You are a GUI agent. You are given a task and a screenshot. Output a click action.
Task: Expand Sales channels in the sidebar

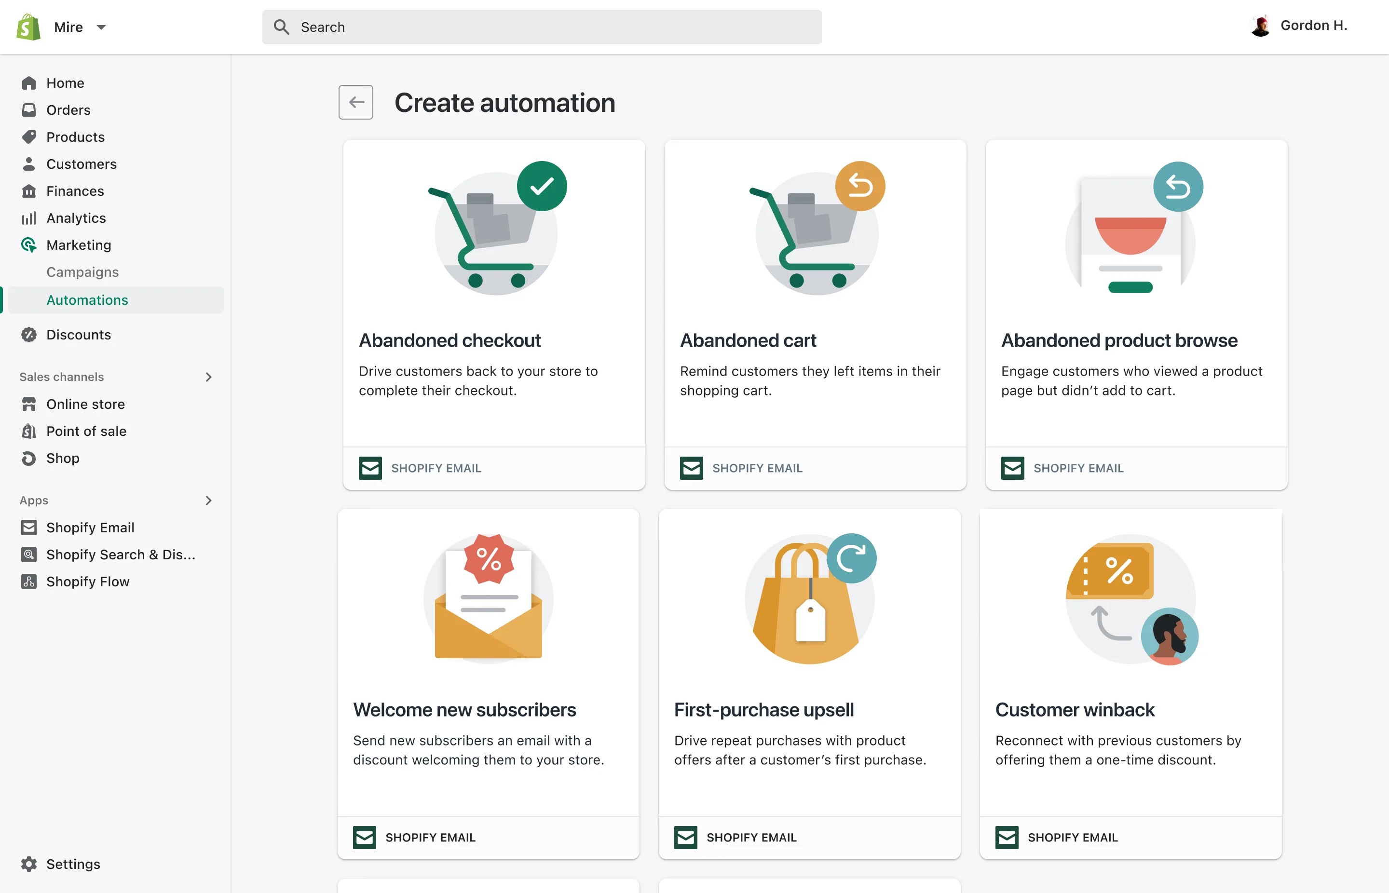(208, 376)
